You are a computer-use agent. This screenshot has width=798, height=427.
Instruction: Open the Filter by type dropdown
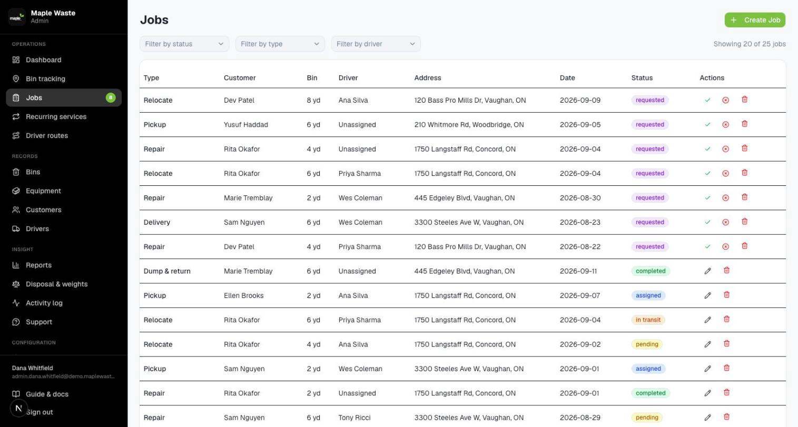(280, 44)
